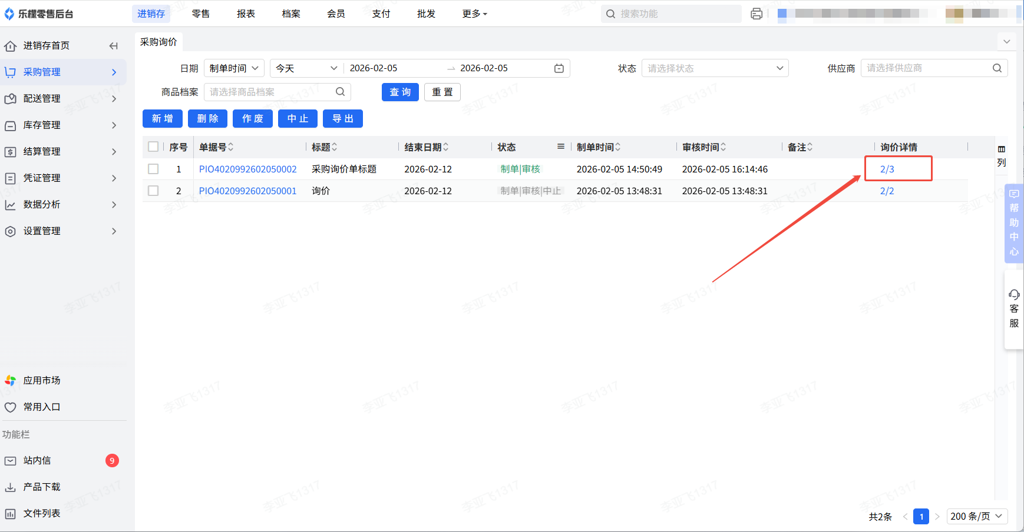Click the search magnifier in 搜索功能 box
This screenshot has height=532, width=1024.
[x=610, y=14]
